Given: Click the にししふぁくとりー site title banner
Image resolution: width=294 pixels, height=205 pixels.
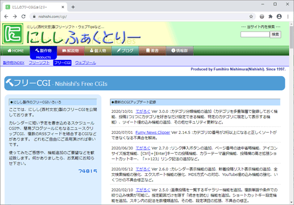Looking at the screenshot, I should [84, 37].
